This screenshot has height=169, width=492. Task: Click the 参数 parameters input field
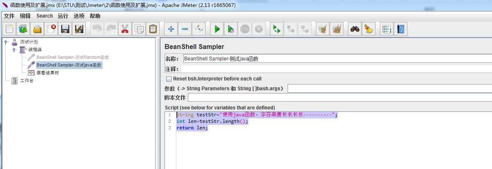[390, 89]
